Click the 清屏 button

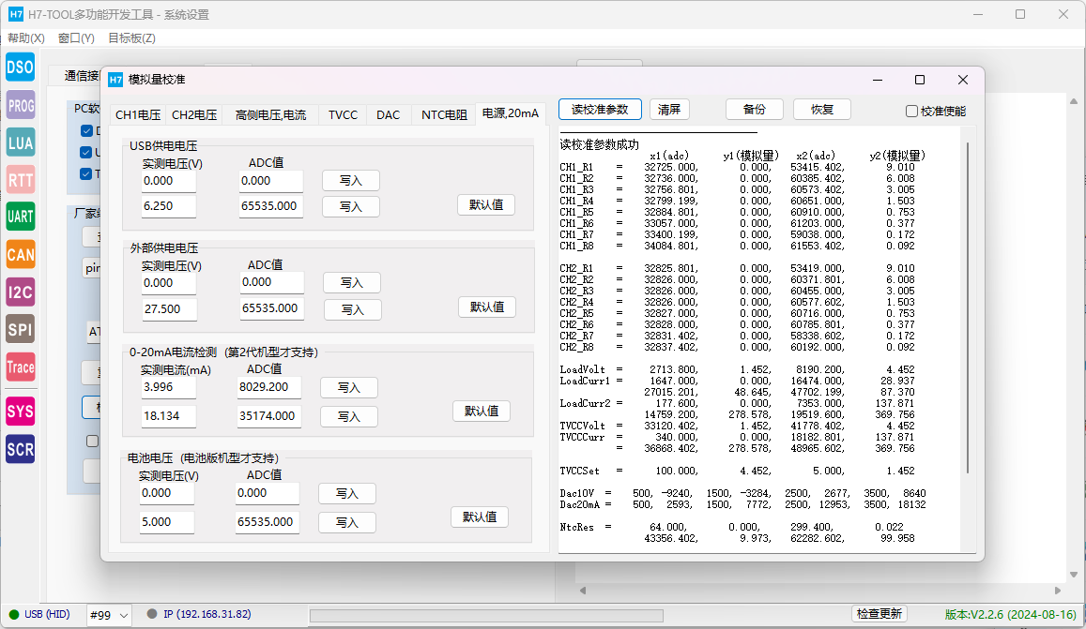point(669,110)
